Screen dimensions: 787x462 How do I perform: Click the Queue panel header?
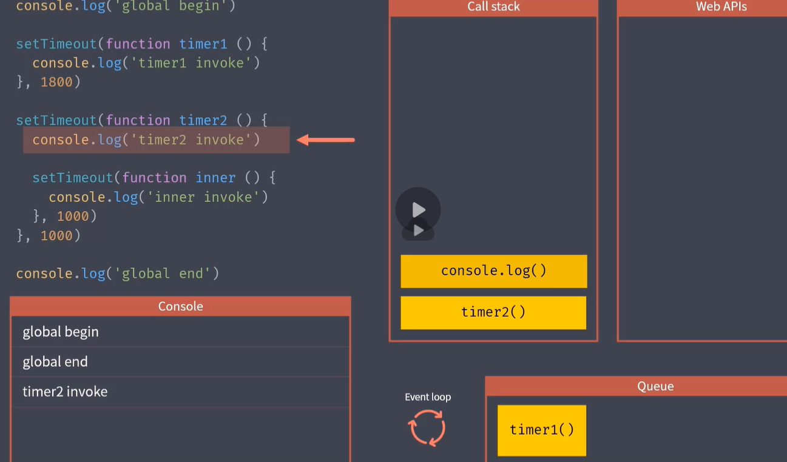pyautogui.click(x=636, y=386)
